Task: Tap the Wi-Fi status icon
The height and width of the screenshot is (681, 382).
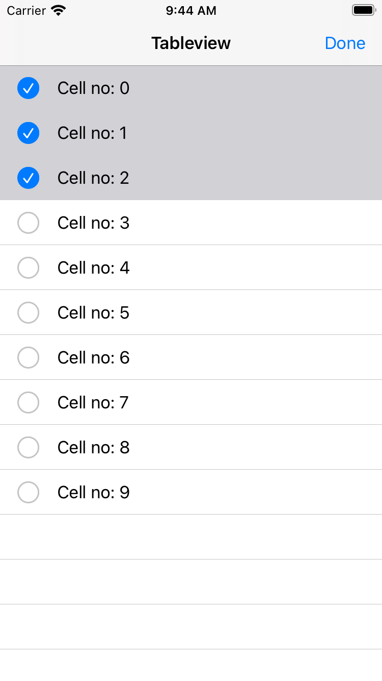Action: coord(59,11)
